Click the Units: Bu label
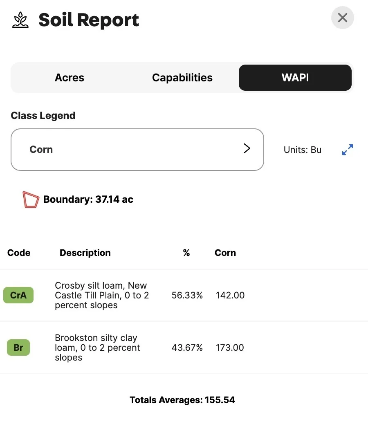The image size is (368, 435). click(x=303, y=150)
